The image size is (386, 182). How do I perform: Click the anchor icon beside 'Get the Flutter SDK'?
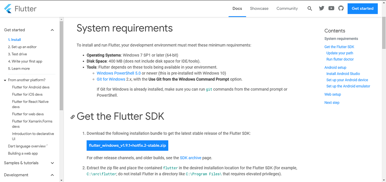[x=72, y=117]
